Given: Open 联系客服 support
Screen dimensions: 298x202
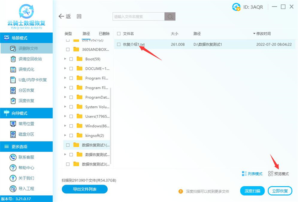Looking at the screenshot, I should tap(26, 157).
